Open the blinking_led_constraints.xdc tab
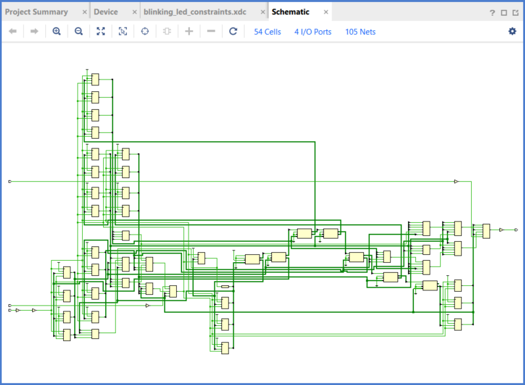Viewport: 525px width, 385px height. tap(195, 12)
